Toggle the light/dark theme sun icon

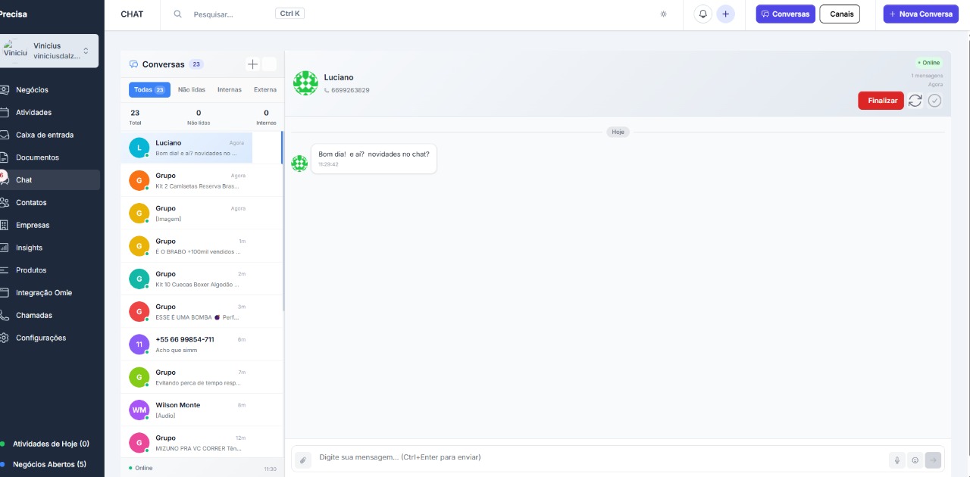664,14
